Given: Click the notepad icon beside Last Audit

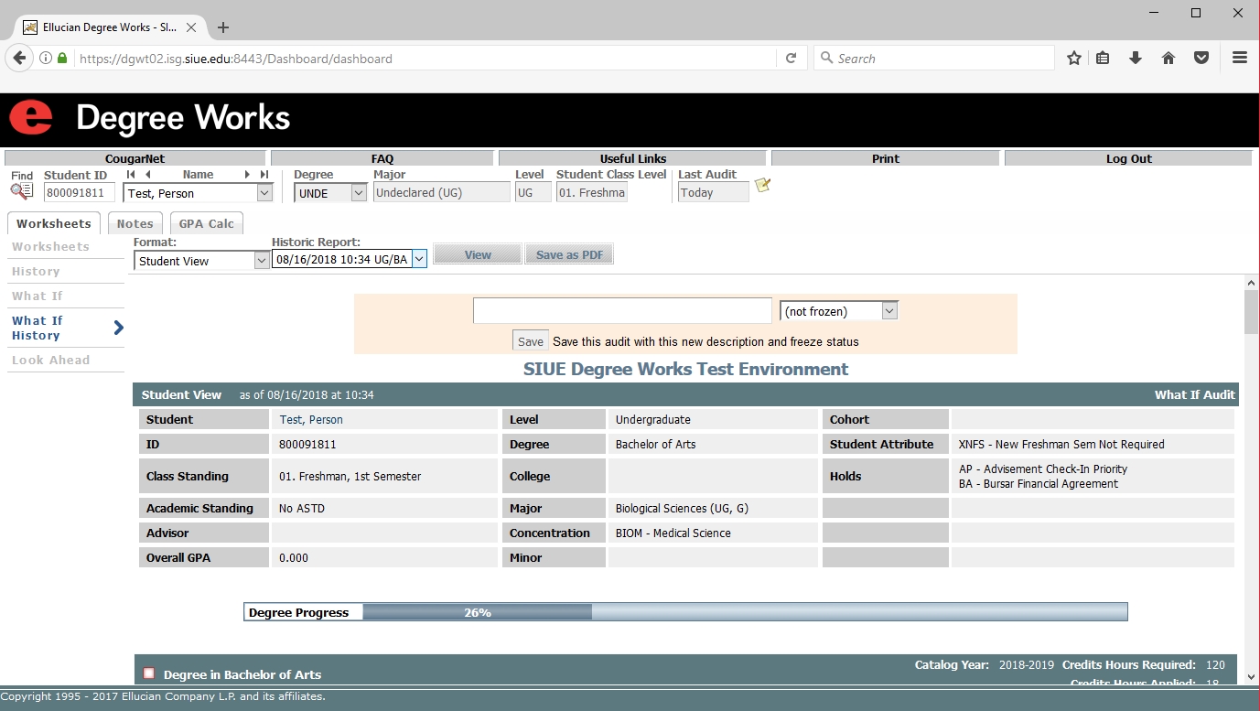Looking at the screenshot, I should pos(762,186).
